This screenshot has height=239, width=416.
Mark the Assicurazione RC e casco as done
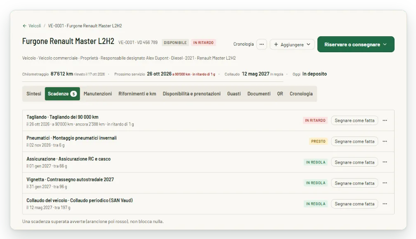(x=355, y=162)
